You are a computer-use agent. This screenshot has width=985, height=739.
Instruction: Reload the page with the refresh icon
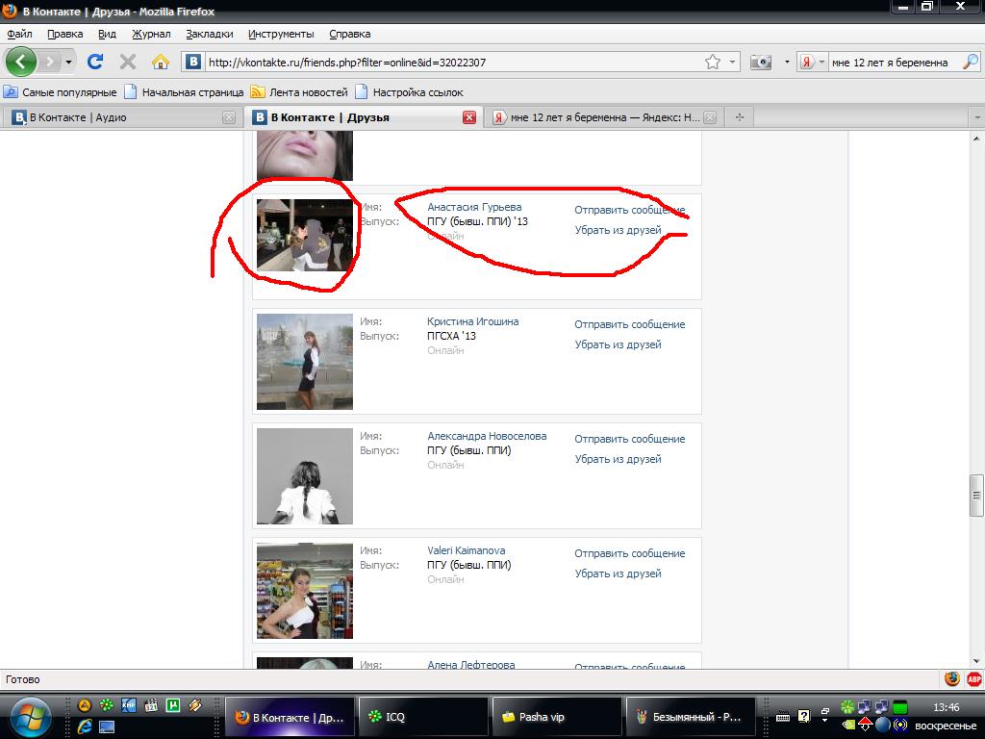[95, 62]
